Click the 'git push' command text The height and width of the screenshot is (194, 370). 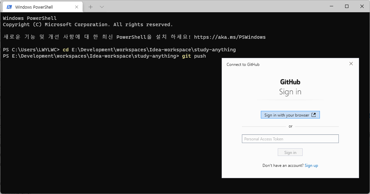point(194,56)
